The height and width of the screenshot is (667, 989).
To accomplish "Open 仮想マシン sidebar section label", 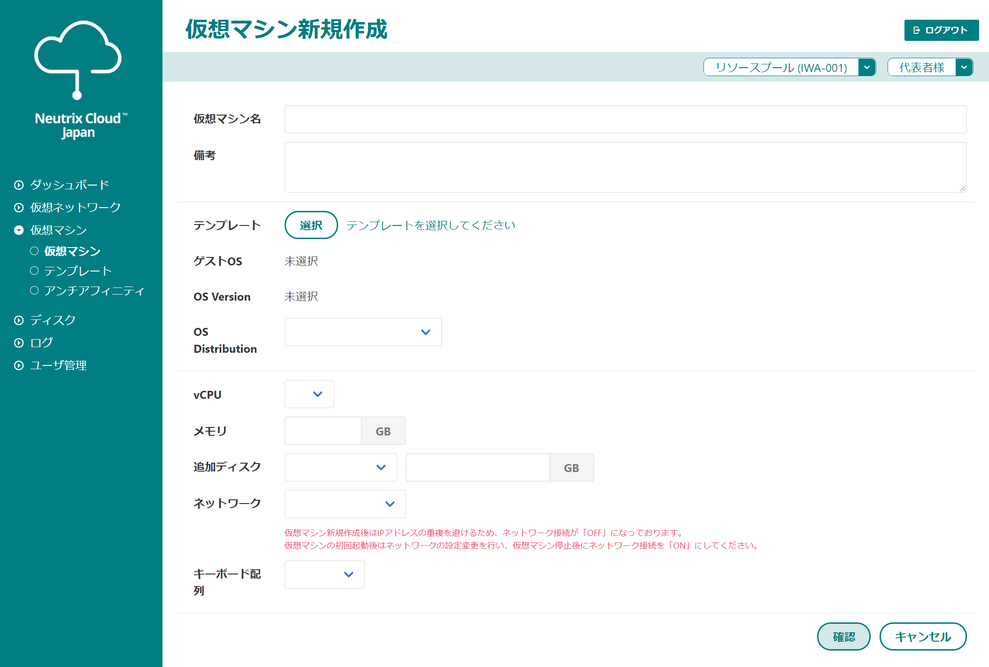I will tap(58, 230).
